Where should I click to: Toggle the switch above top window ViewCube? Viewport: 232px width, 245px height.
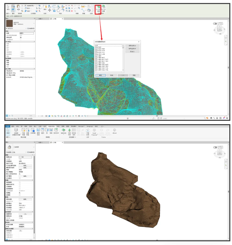click(x=215, y=24)
